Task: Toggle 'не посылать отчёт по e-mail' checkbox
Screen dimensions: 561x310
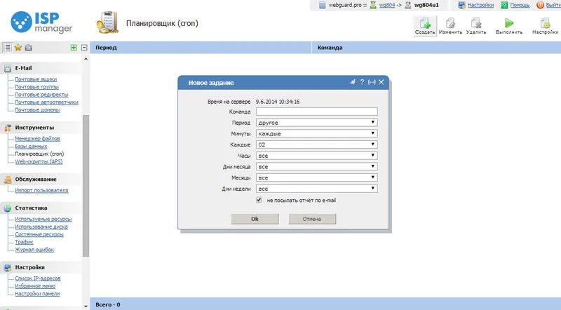Action: (259, 200)
